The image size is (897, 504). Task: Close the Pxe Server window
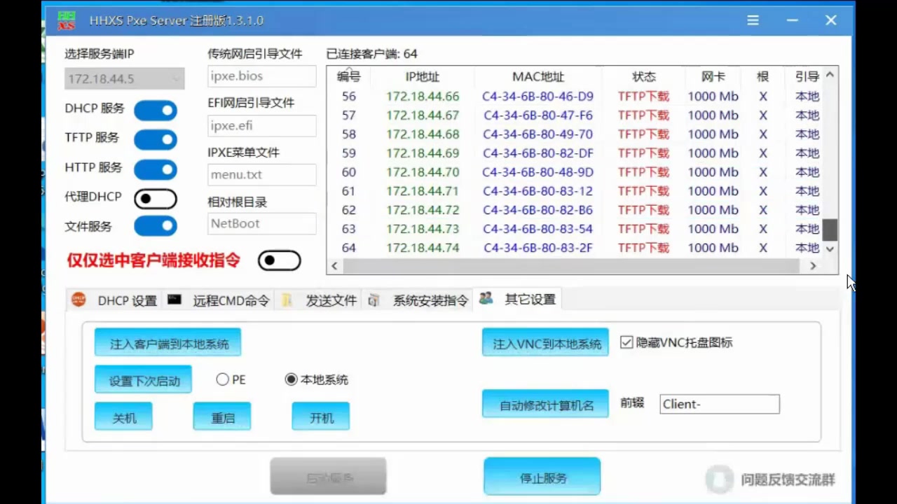[831, 20]
